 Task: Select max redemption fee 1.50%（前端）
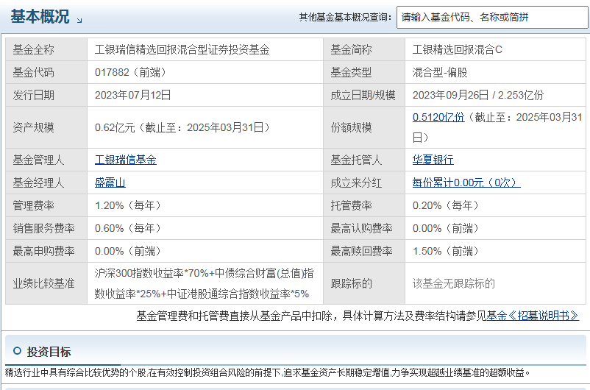(447, 251)
